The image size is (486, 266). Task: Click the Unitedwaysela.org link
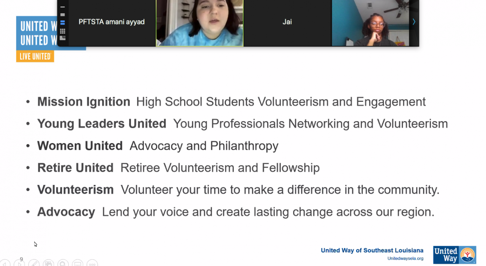405,258
